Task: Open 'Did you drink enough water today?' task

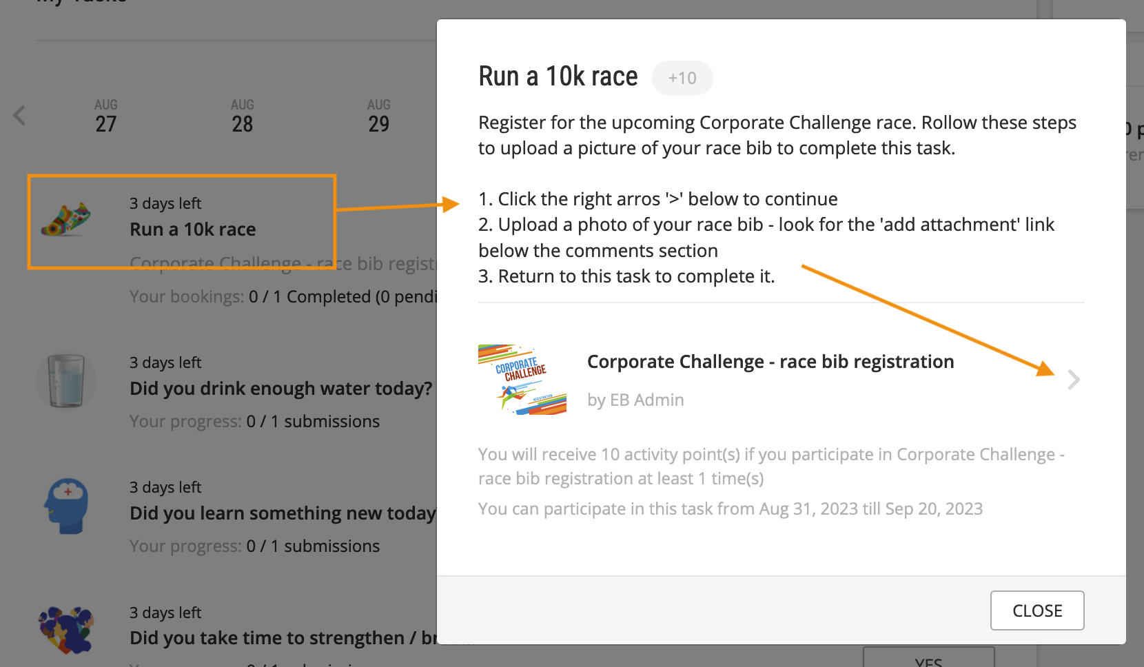Action: 281,389
